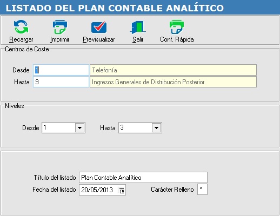Click the Telefonía description field
Image resolution: width=280 pixels, height=216 pixels.
pos(173,70)
